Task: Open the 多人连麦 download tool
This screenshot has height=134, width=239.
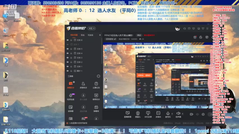Action: [x=83, y=97]
